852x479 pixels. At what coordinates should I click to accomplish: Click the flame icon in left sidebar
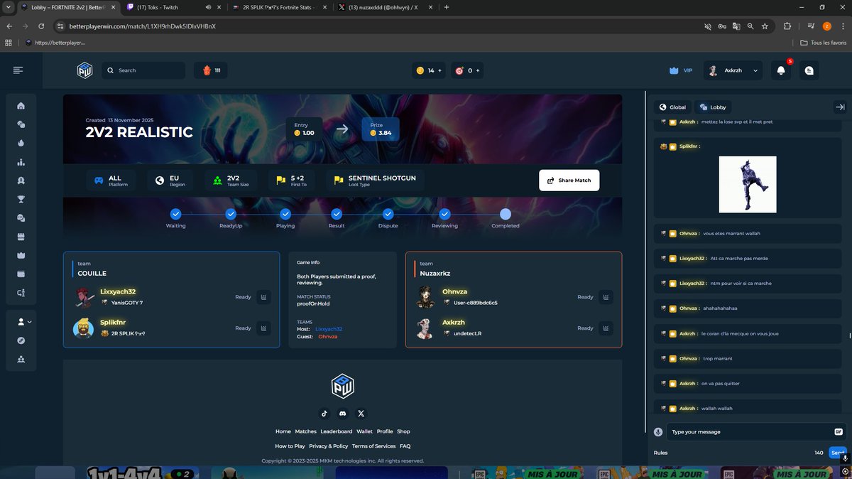click(21, 143)
